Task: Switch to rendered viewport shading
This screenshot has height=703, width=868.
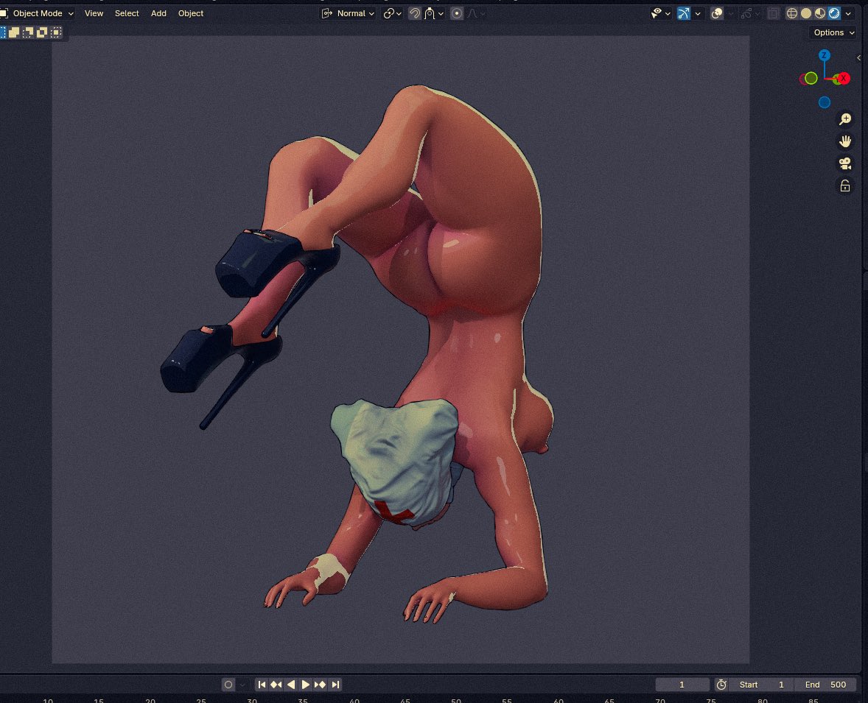Action: click(x=833, y=13)
